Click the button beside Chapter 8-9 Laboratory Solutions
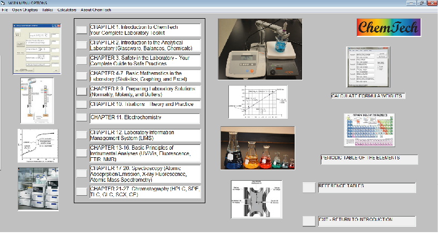Viewport: 438px width, 246px height. (82, 91)
